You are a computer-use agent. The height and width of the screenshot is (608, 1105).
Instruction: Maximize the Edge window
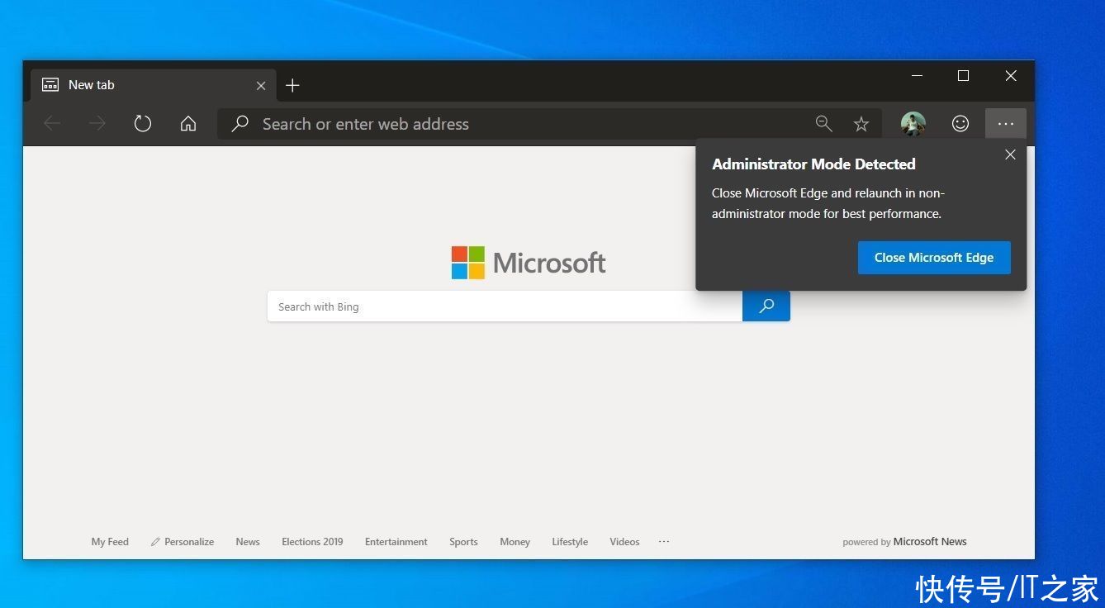click(963, 76)
